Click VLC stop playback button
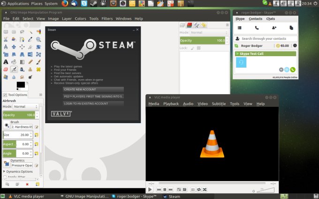The image size is (319, 199). [x=165, y=190]
